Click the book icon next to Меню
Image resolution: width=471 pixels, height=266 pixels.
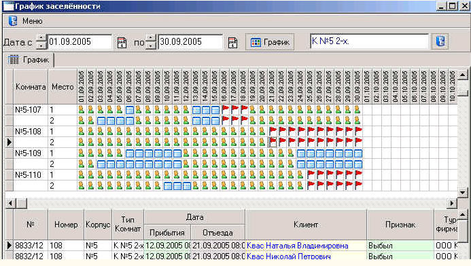13,20
